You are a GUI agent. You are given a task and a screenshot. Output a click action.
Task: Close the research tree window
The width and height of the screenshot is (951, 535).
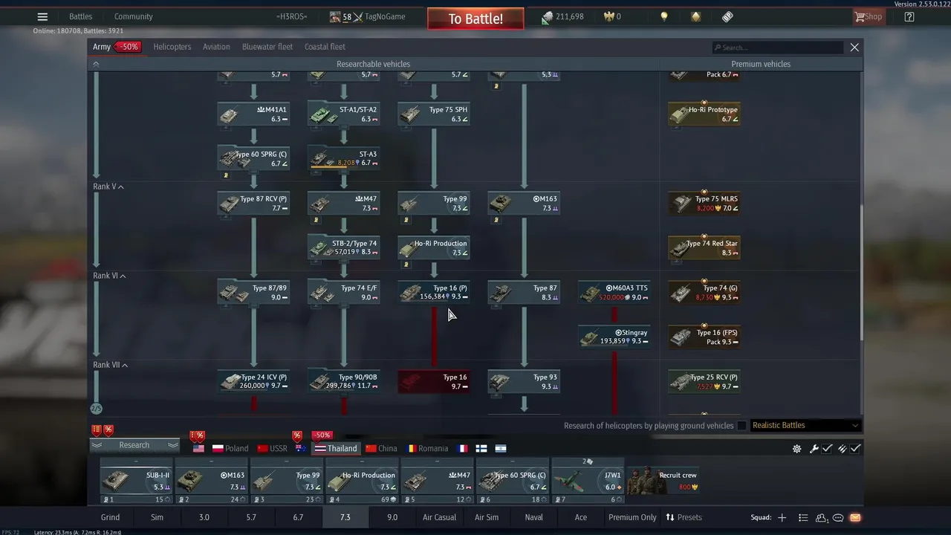point(854,48)
